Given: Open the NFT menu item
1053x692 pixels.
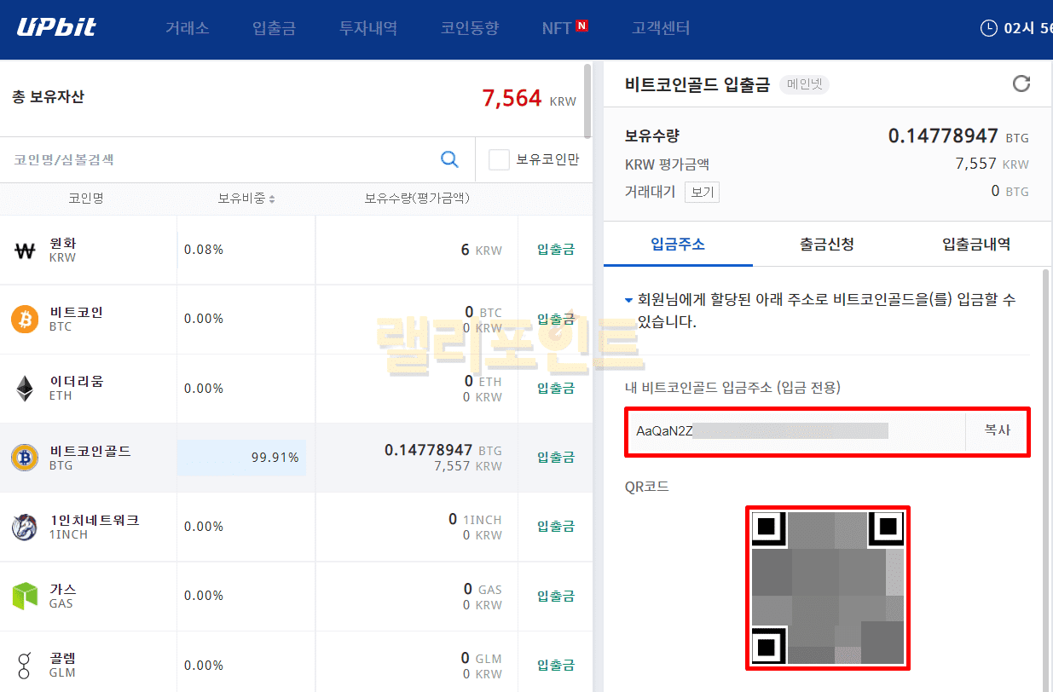Looking at the screenshot, I should (557, 28).
